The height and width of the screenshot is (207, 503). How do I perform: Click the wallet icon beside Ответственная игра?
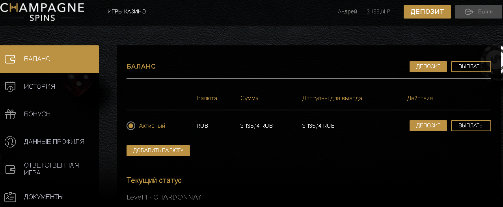[10, 169]
